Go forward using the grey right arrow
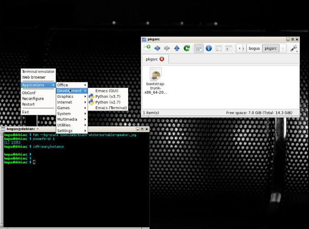This screenshot has height=229, width=309. 167,48
